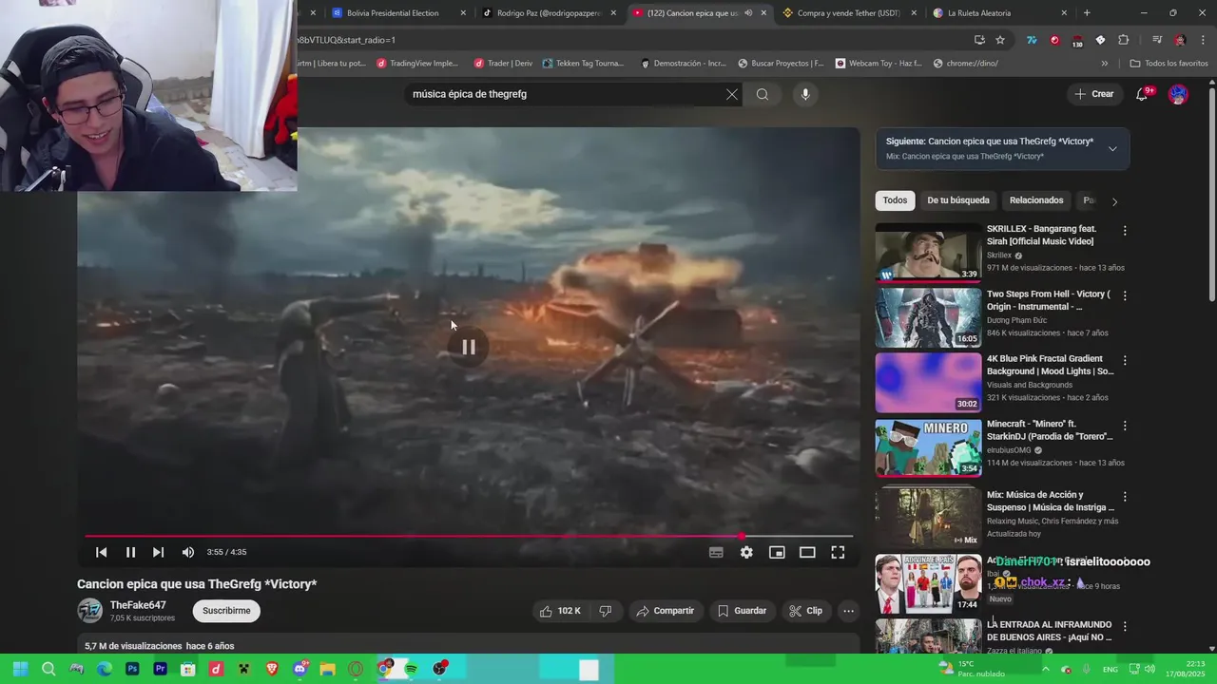Open more actions ellipsis below the video
1217x684 pixels.
tap(849, 611)
